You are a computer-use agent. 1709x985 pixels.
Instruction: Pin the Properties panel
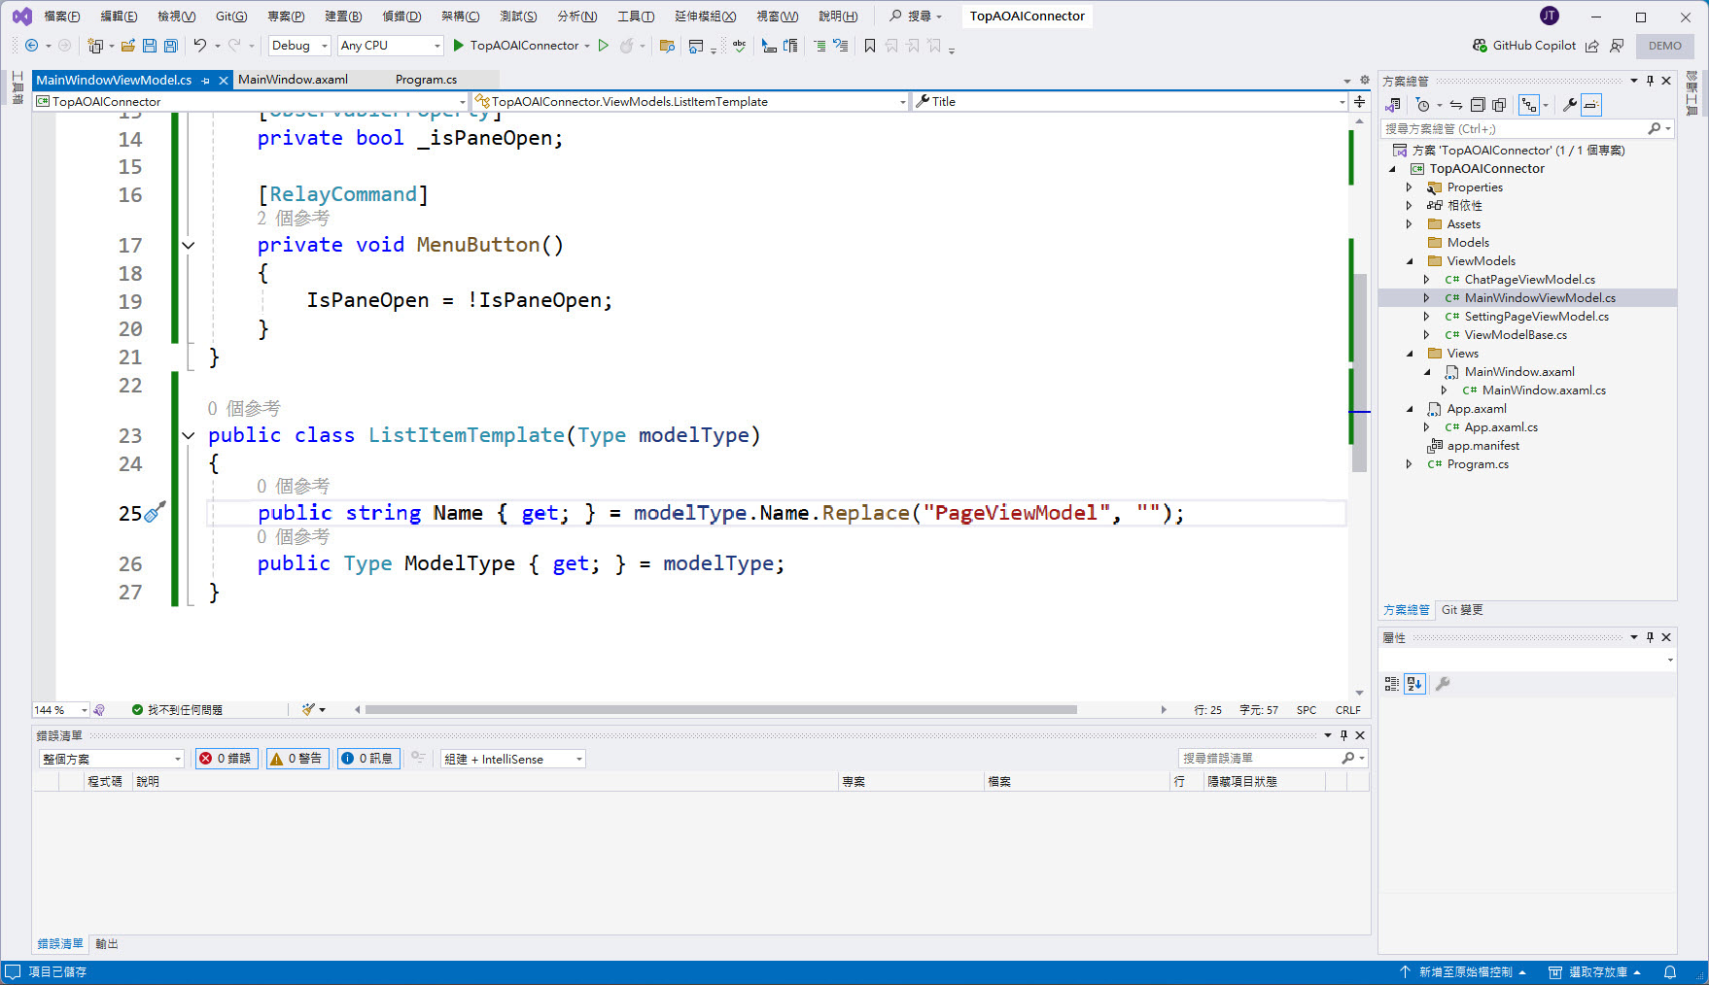point(1650,637)
